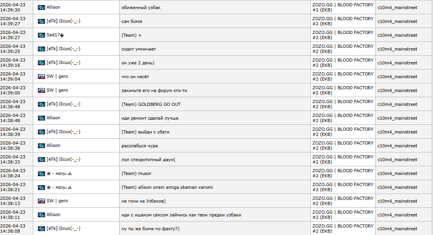Select the "(Team) +" message from Sad17
The image size is (433, 235).
click(x=132, y=35)
